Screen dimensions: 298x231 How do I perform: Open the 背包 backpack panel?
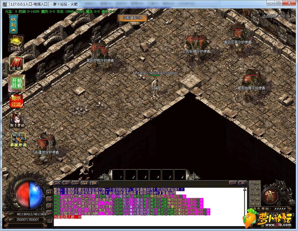tap(255, 189)
